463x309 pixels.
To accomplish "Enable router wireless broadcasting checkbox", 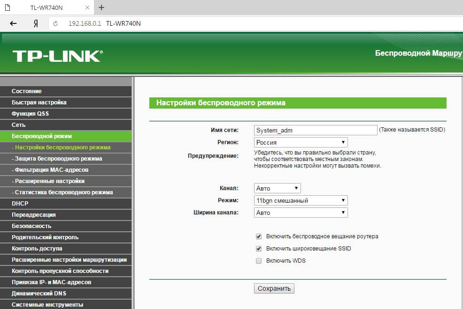I will click(x=259, y=236).
